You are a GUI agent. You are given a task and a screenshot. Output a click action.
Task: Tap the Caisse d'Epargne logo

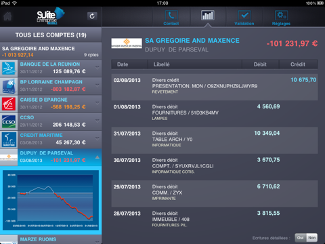pyautogui.click(x=9, y=104)
